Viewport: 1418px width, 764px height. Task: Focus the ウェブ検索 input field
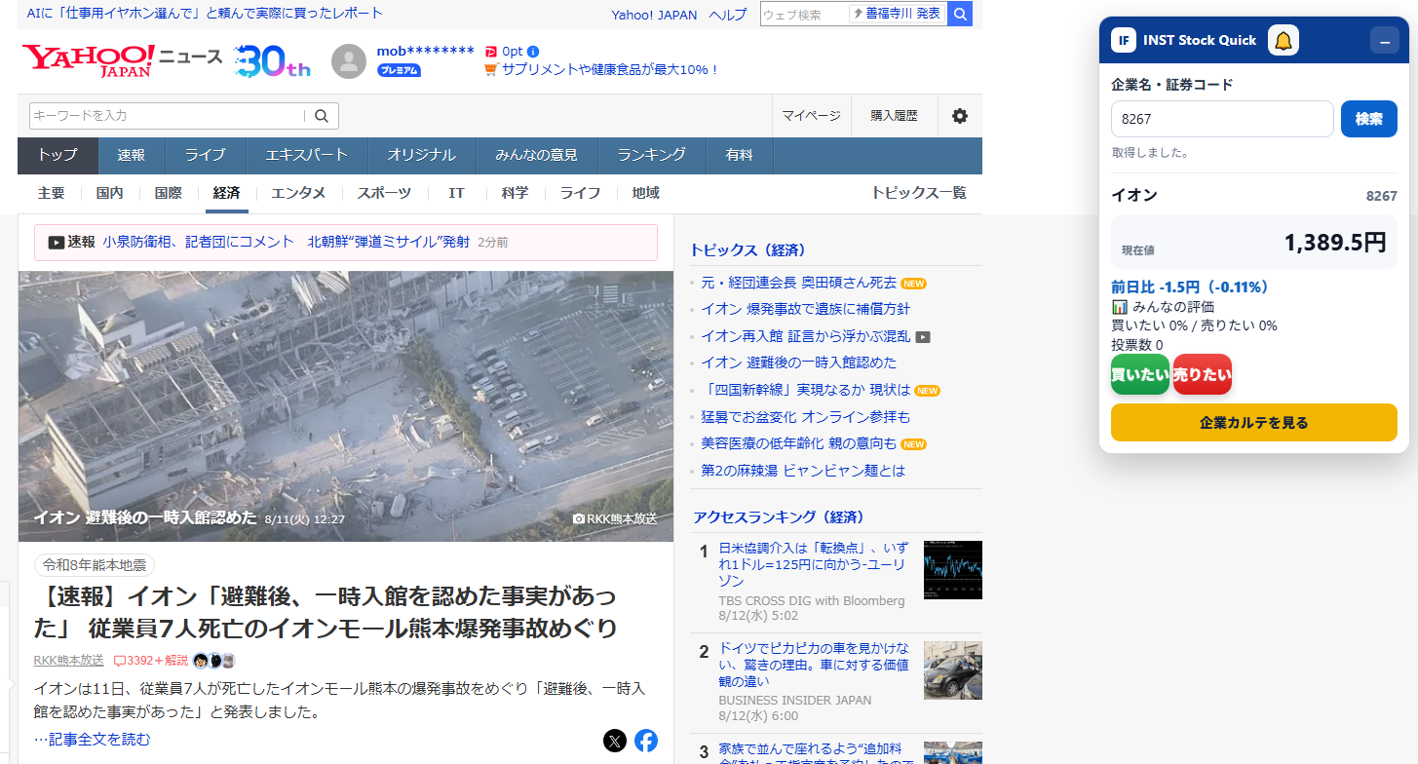pos(805,14)
